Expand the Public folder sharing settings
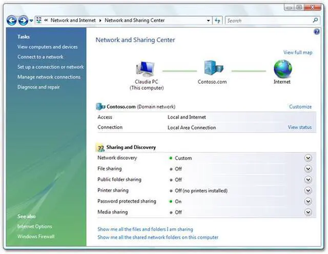Screen dimensions: 328x254 pyautogui.click(x=308, y=180)
